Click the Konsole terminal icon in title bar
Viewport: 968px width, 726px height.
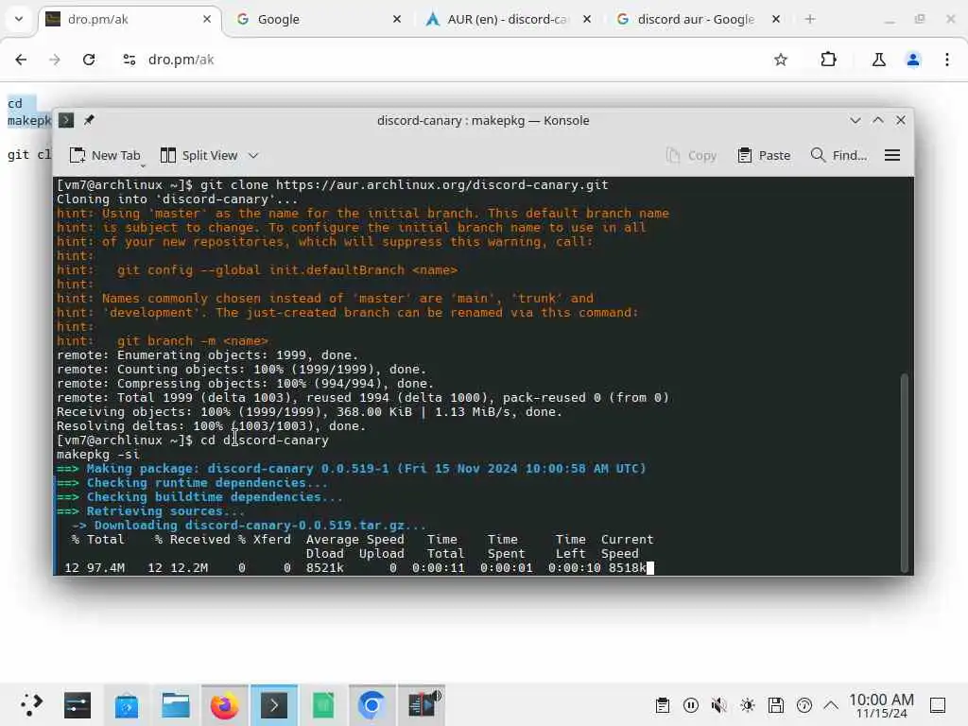point(66,120)
